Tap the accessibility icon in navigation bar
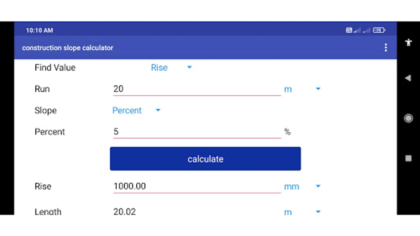 (408, 42)
